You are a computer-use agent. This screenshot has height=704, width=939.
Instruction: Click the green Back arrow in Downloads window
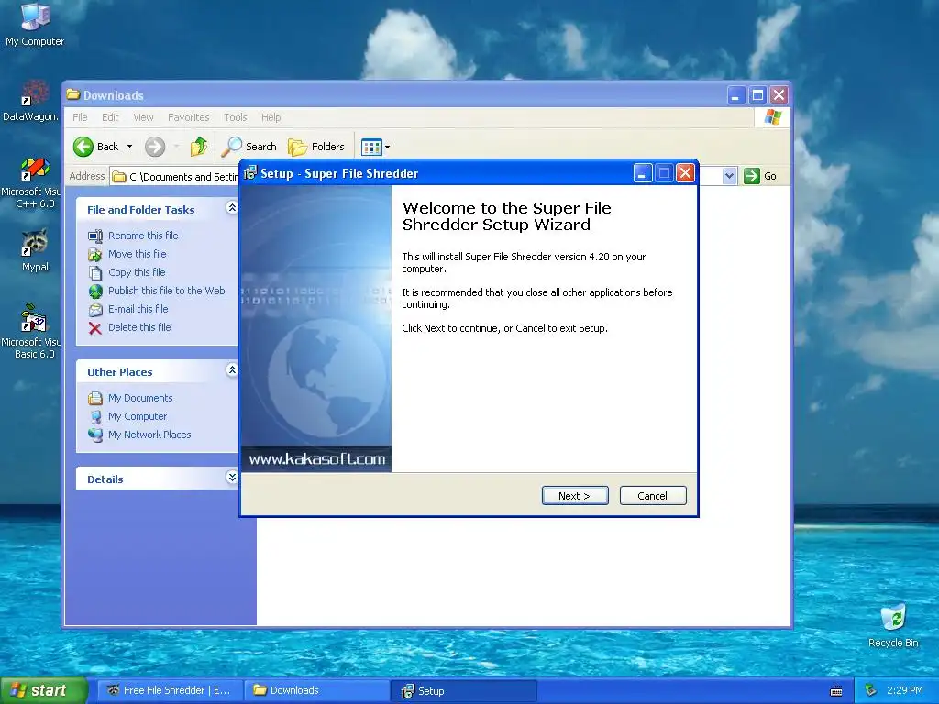coord(83,147)
